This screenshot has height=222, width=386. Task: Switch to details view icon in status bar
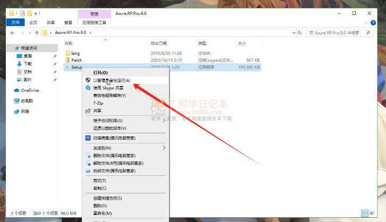coord(365,213)
